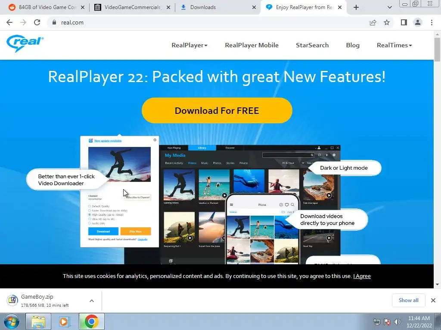Open the volume control in system tray
Screen dimensions: 441x330
coord(397,322)
